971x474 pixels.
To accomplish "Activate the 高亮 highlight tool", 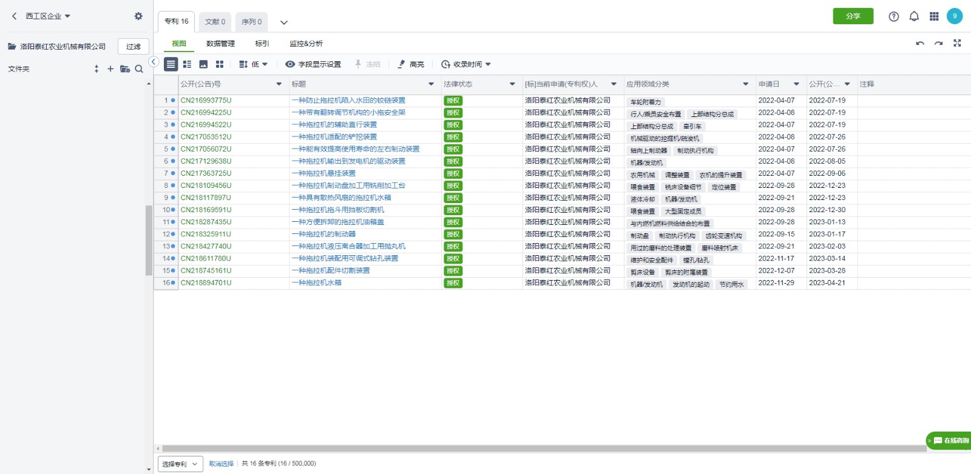I will (x=411, y=64).
